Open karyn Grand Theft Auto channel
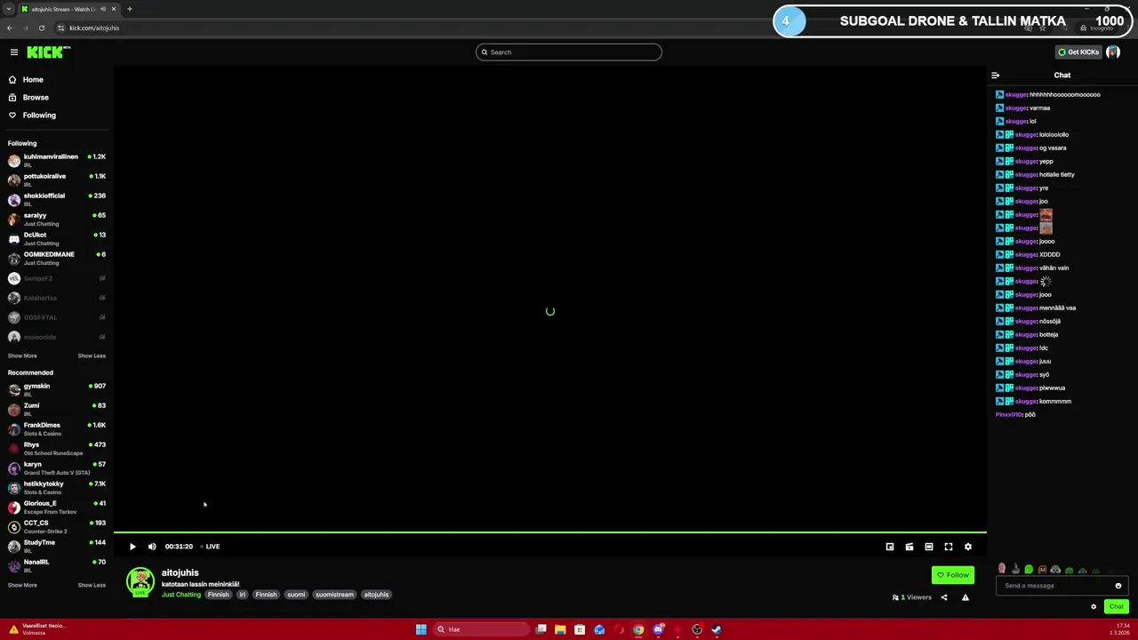The height and width of the screenshot is (640, 1138). 57,468
